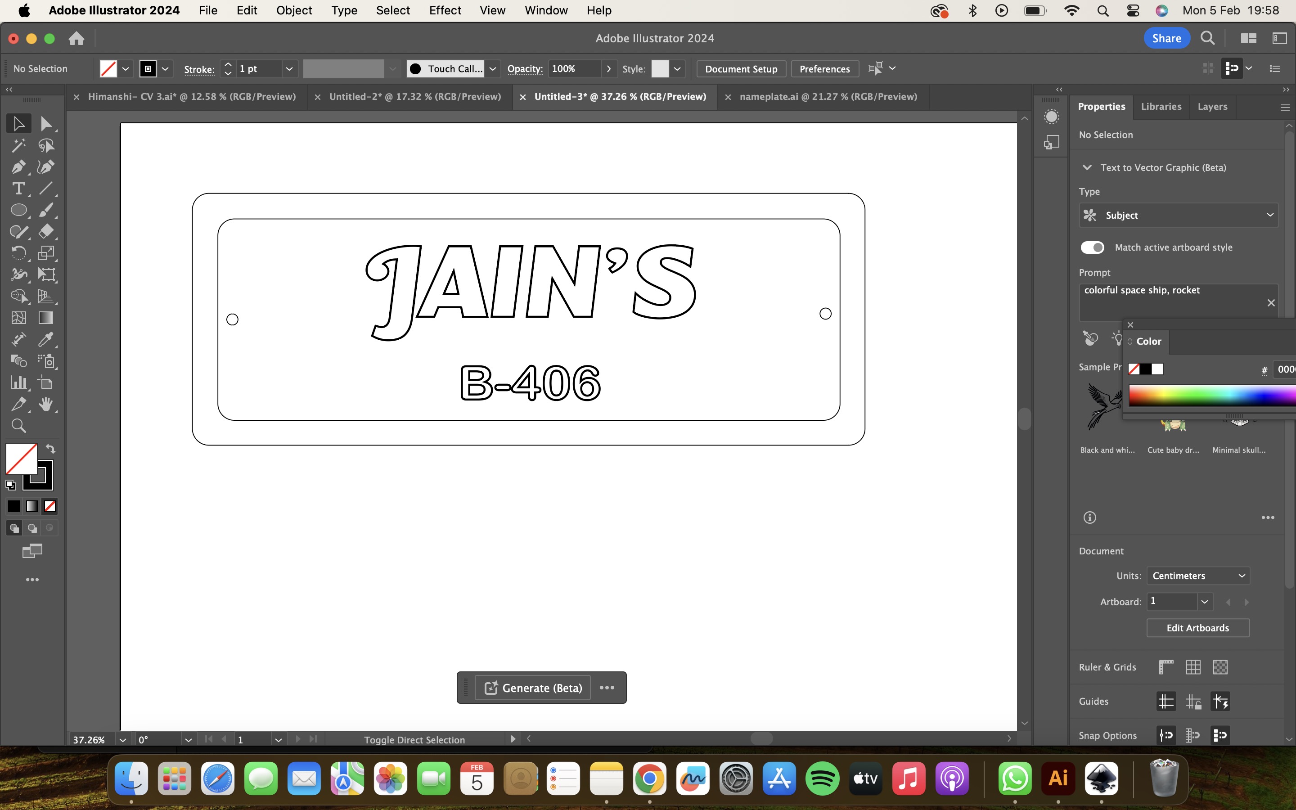
Task: Select the Curvature tool
Action: [x=46, y=167]
